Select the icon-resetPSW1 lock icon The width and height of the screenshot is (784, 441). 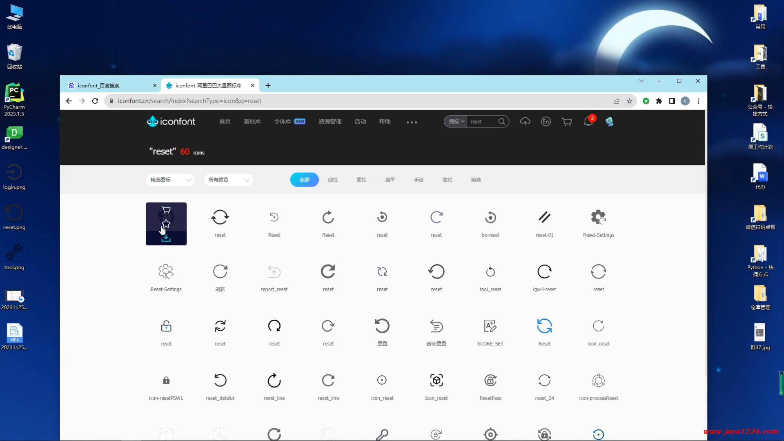(166, 381)
